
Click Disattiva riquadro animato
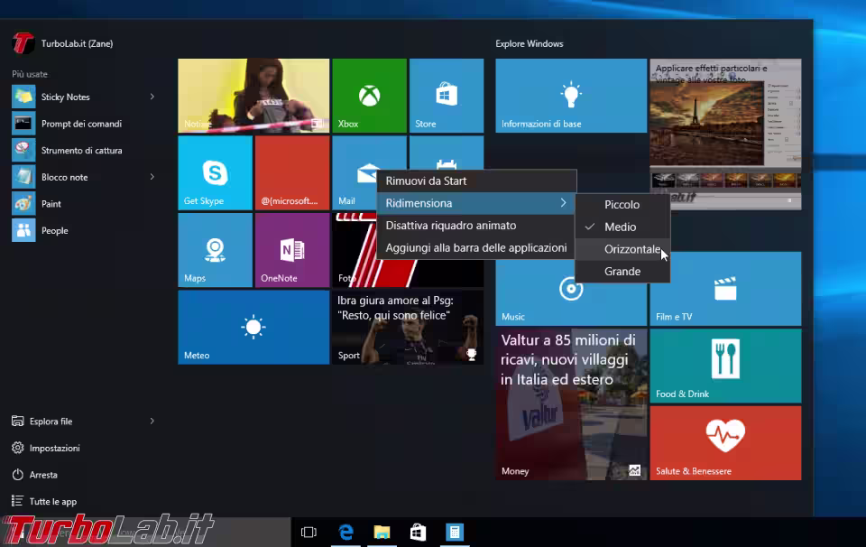coord(476,226)
